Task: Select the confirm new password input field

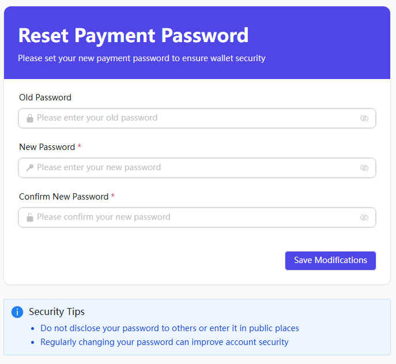Action: (197, 217)
